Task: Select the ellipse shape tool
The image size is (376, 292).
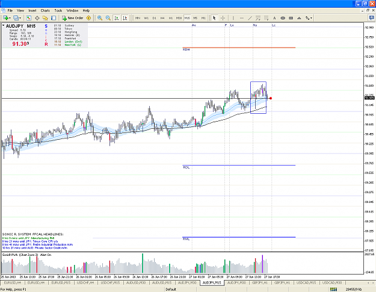Action: [283, 18]
